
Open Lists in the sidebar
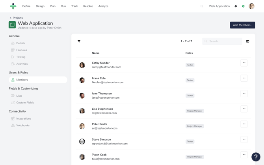coord(19,96)
